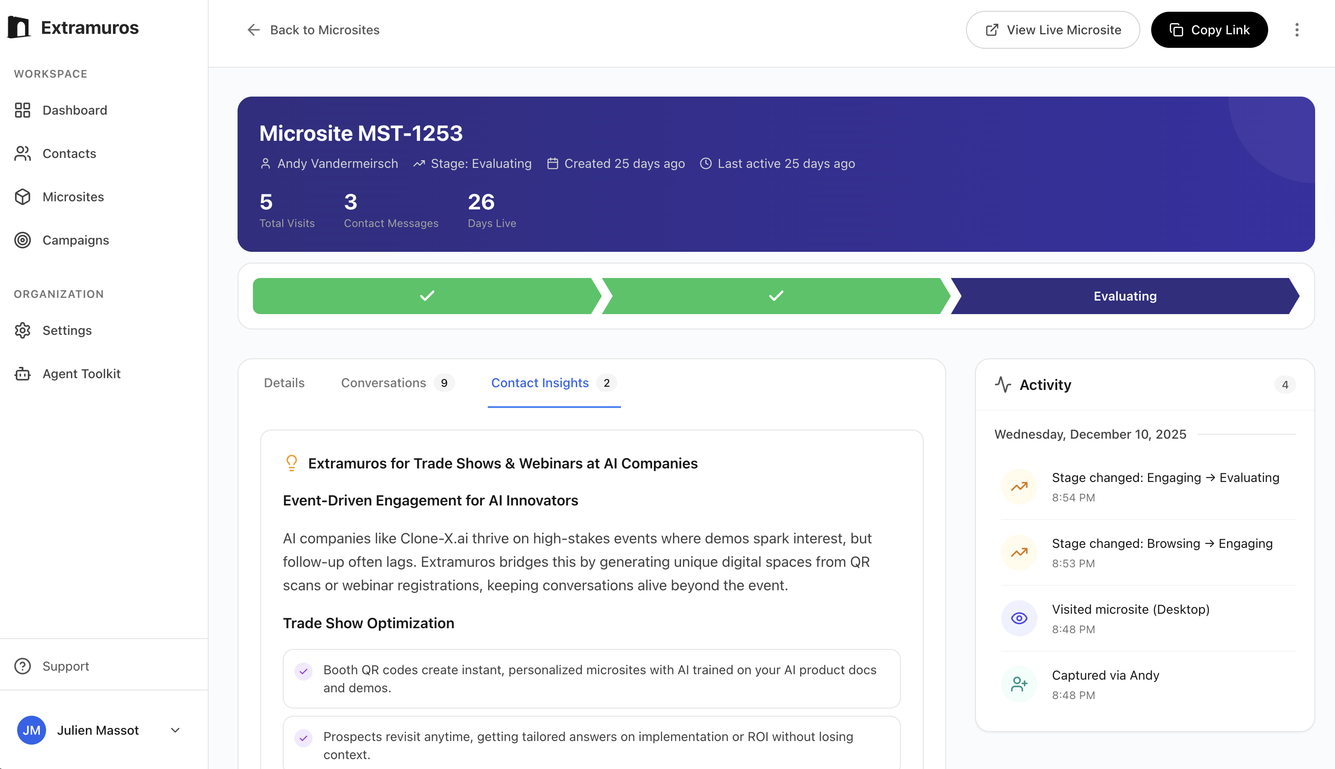The image size is (1335, 769).
Task: Click the Evaluating stage progress step
Action: coord(1125,296)
